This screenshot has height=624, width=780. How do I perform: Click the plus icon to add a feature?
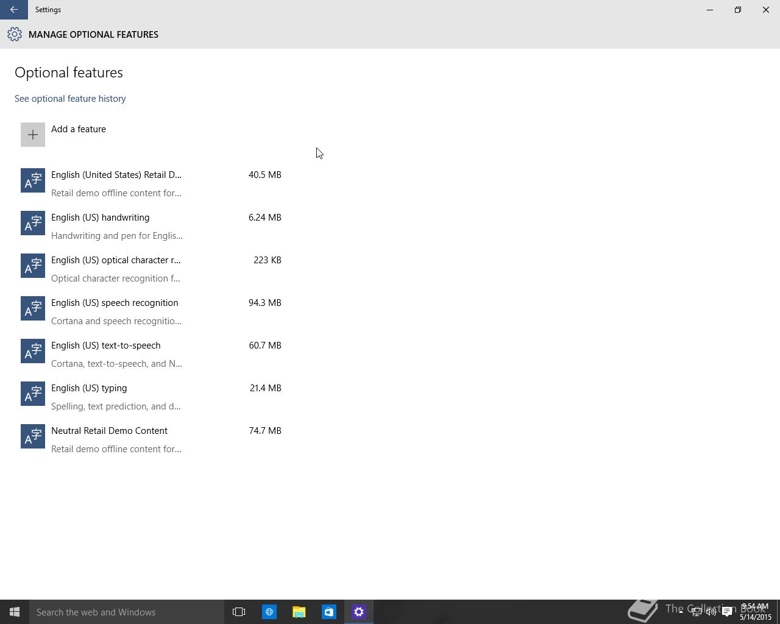[33, 135]
